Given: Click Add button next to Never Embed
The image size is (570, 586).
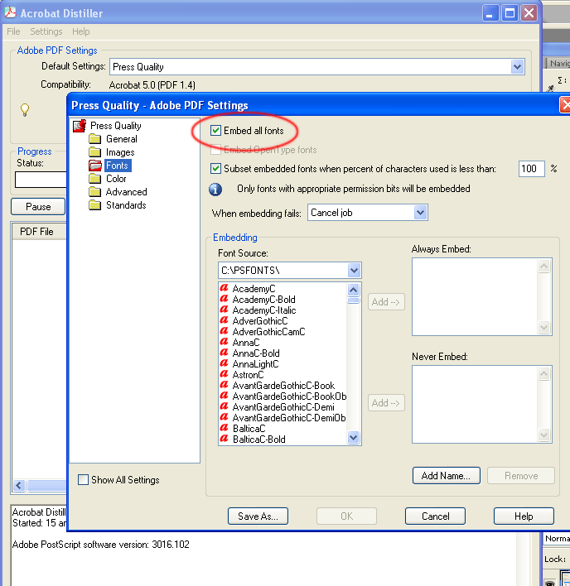Looking at the screenshot, I should [386, 403].
